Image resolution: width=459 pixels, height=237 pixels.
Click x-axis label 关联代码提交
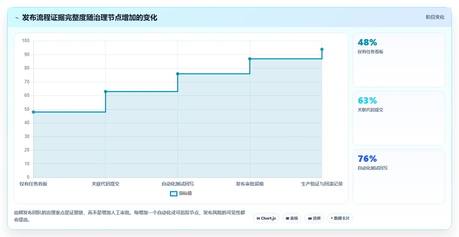click(x=106, y=184)
